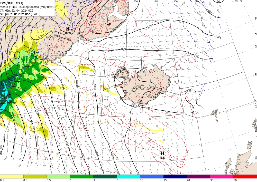
Task: Click the red 50 mm legend swatch
Action: pyautogui.click(x=245, y=177)
